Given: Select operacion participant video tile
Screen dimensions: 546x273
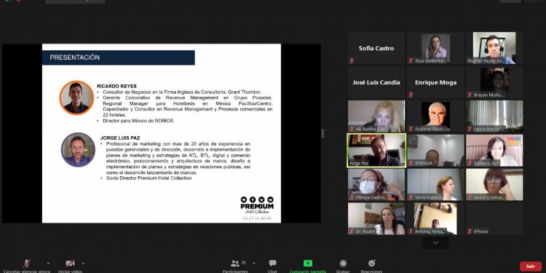Looking at the screenshot, I should click(494, 116).
